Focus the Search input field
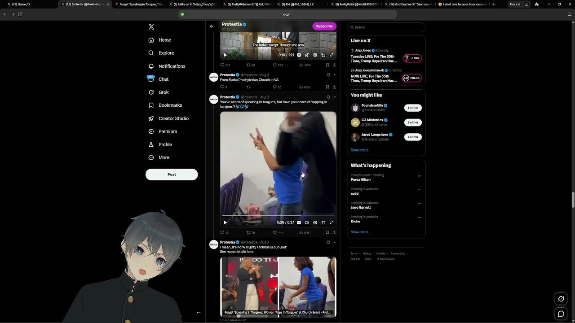 (386, 27)
